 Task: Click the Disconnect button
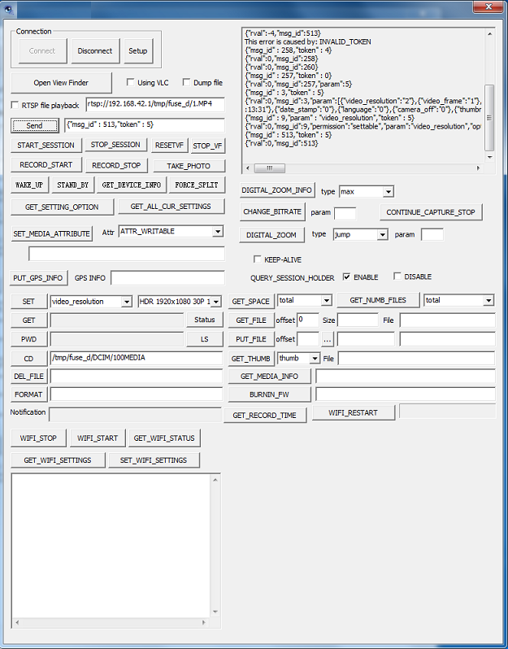pos(95,51)
